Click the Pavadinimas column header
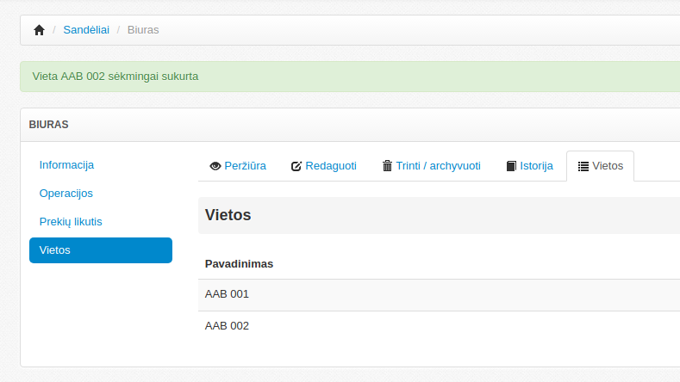The image size is (680, 382). click(239, 264)
